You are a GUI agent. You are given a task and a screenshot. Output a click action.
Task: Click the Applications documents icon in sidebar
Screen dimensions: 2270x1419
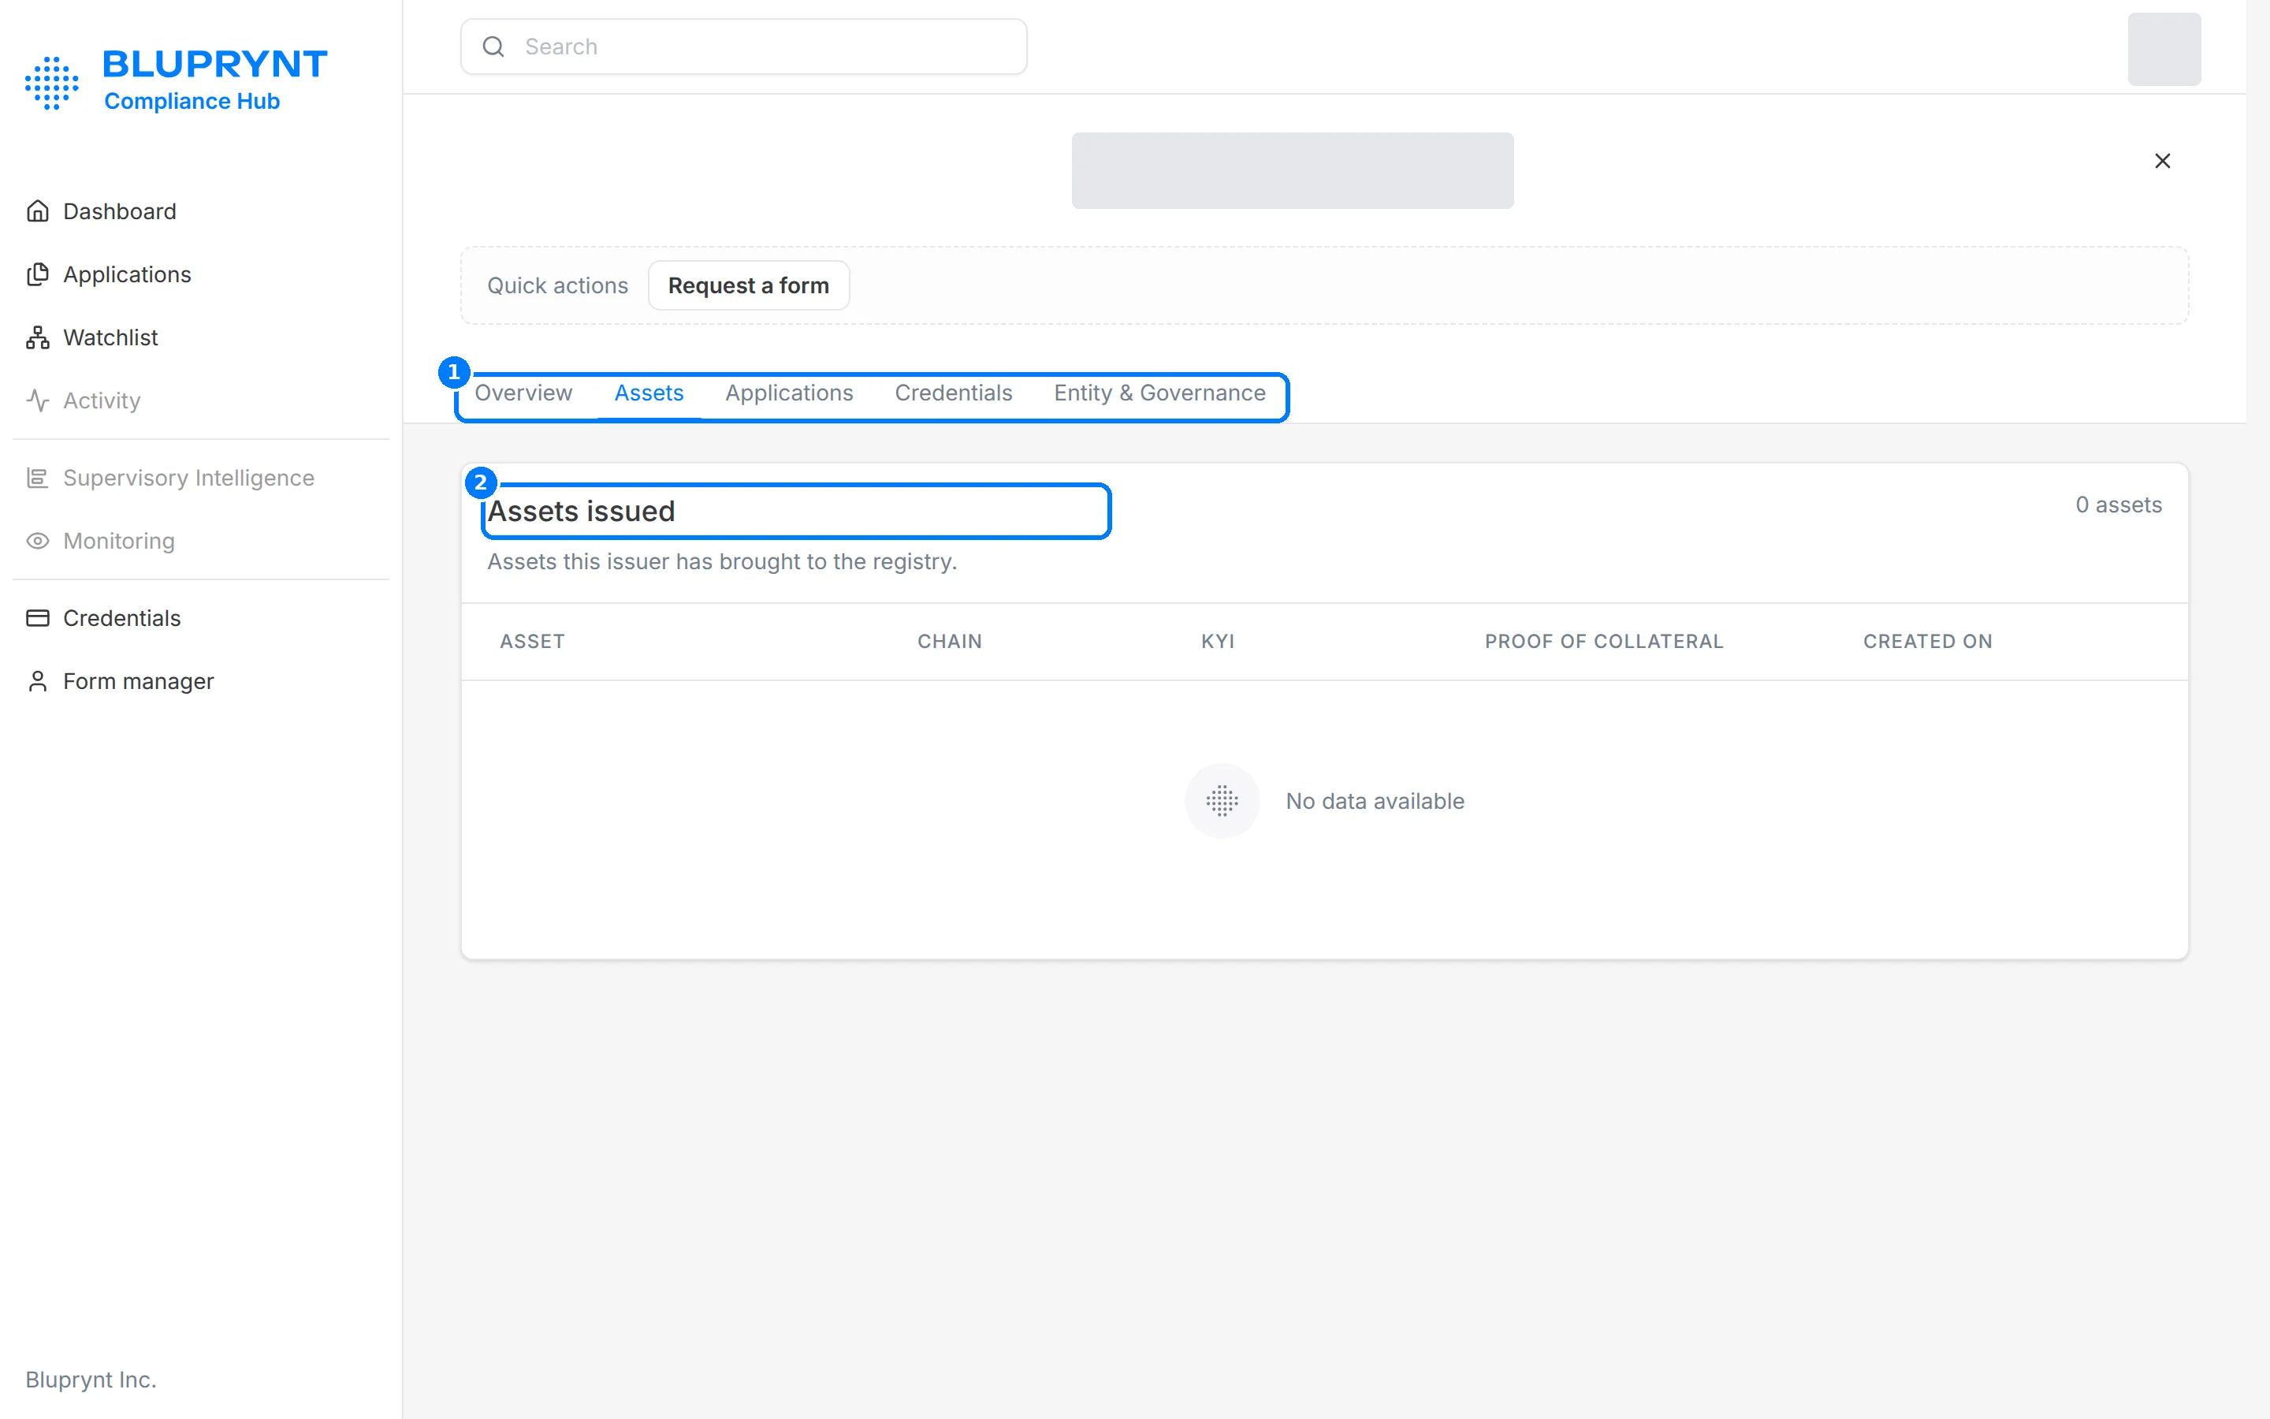(38, 274)
